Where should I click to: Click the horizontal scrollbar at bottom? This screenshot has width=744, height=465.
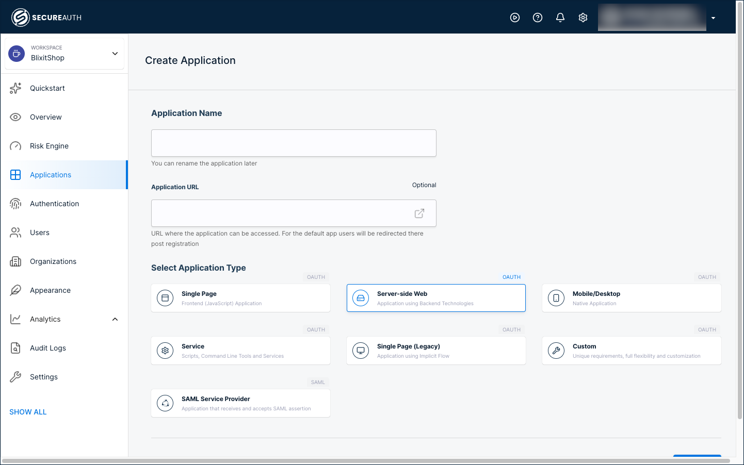coord(366,460)
